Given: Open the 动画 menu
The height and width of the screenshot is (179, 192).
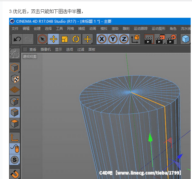Looking at the screenshot, I should (93, 28).
